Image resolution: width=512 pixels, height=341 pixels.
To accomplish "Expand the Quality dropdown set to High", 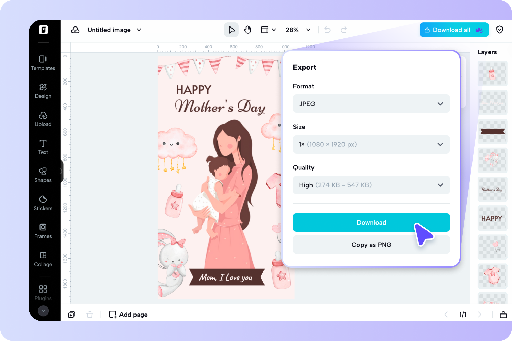I will click(x=371, y=185).
